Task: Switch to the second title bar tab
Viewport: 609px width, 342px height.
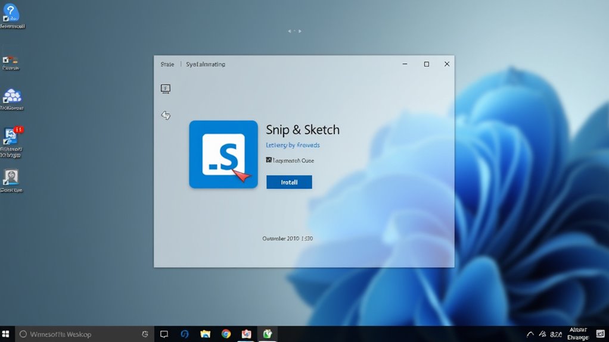Action: pos(206,64)
